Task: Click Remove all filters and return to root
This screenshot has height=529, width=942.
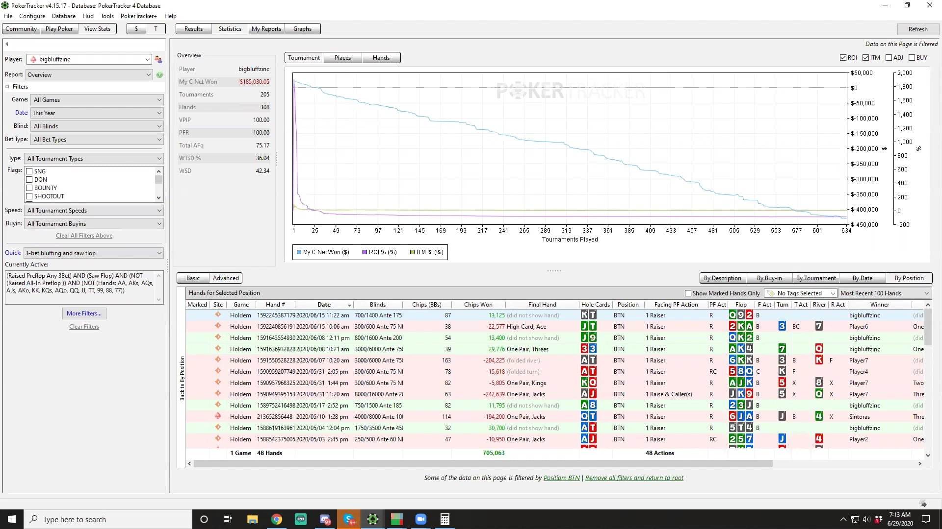Action: click(x=634, y=478)
